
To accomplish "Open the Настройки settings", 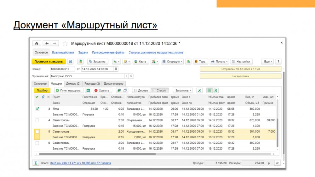I will 242,62.
